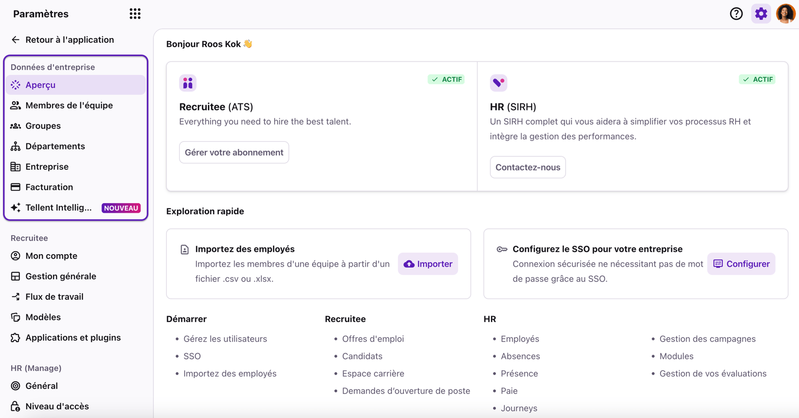This screenshot has width=799, height=418.
Task: Open the apps grid launcher icon
Action: point(135,13)
